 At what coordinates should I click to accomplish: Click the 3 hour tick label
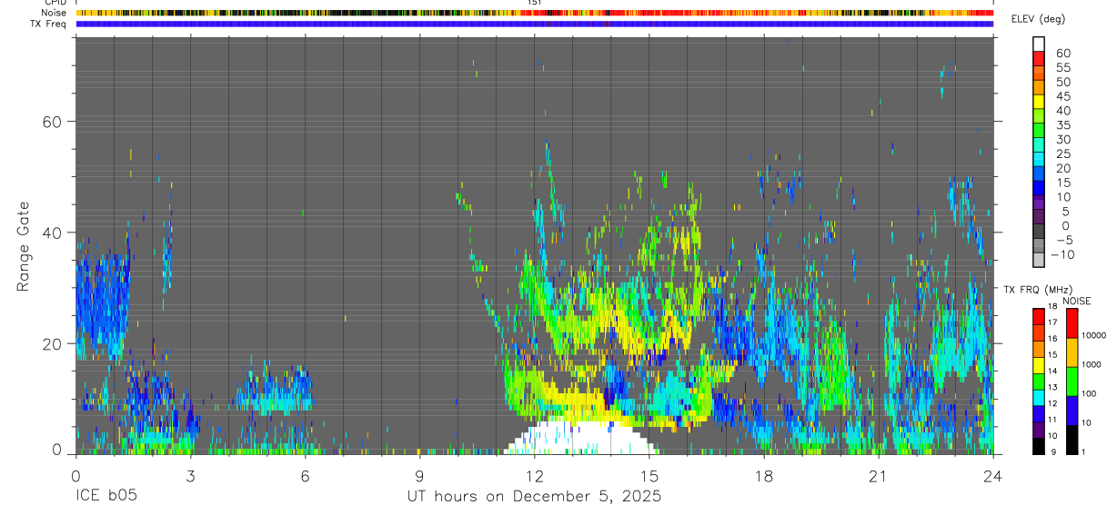[x=190, y=476]
